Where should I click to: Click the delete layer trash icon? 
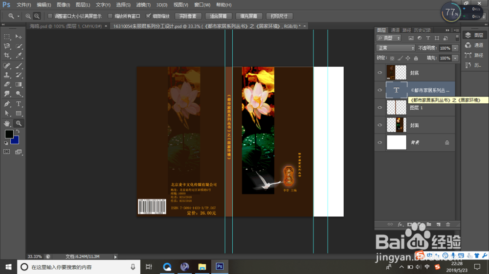[448, 224]
